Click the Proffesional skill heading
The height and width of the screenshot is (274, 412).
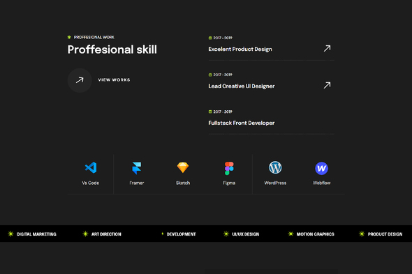(112, 50)
